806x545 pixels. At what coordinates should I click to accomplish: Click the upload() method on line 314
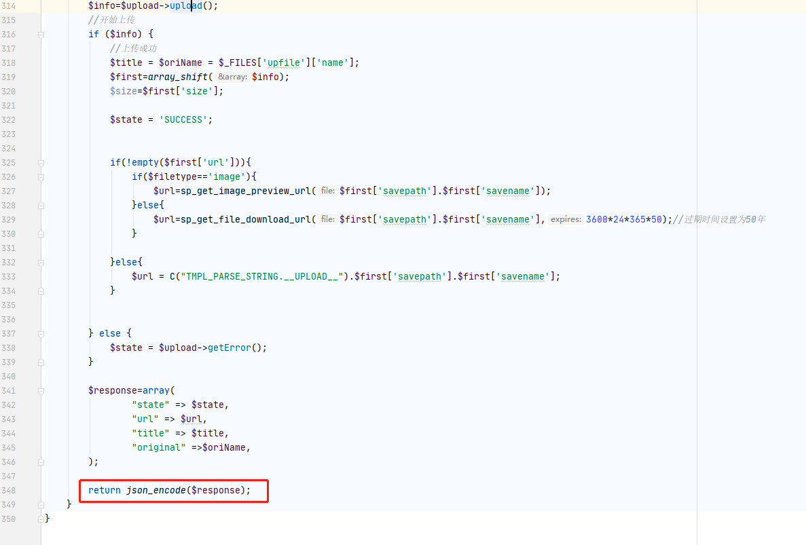point(186,6)
